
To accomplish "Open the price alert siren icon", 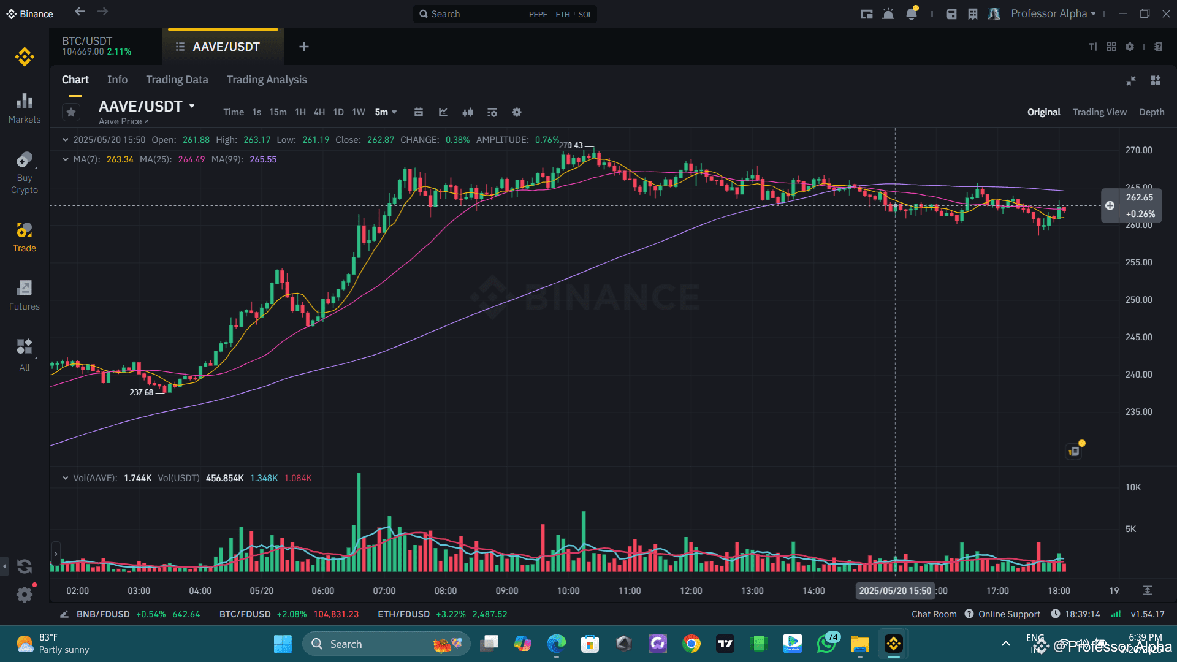I will coord(888,14).
